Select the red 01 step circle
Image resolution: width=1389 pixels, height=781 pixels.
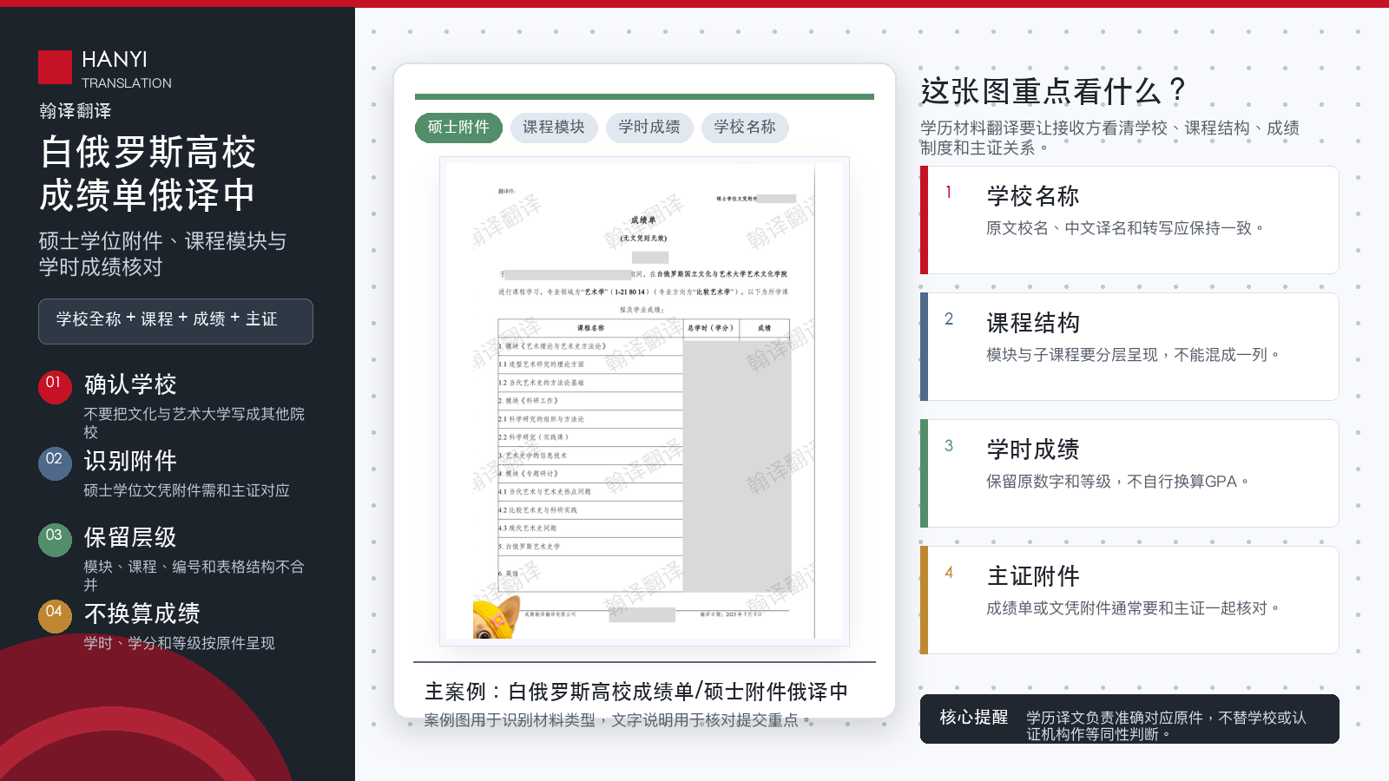coord(54,387)
